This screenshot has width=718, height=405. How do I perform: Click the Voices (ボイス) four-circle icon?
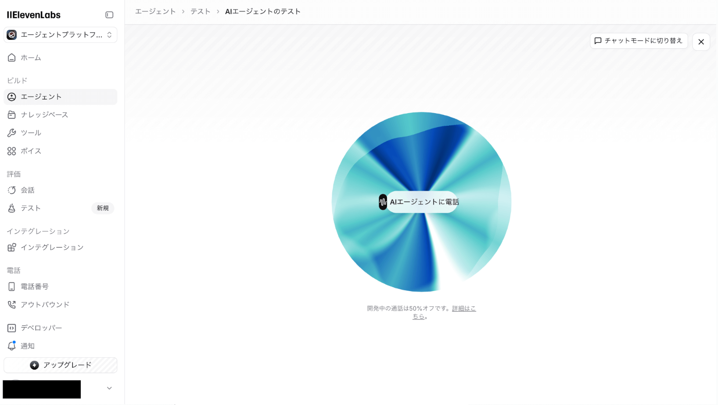[12, 151]
